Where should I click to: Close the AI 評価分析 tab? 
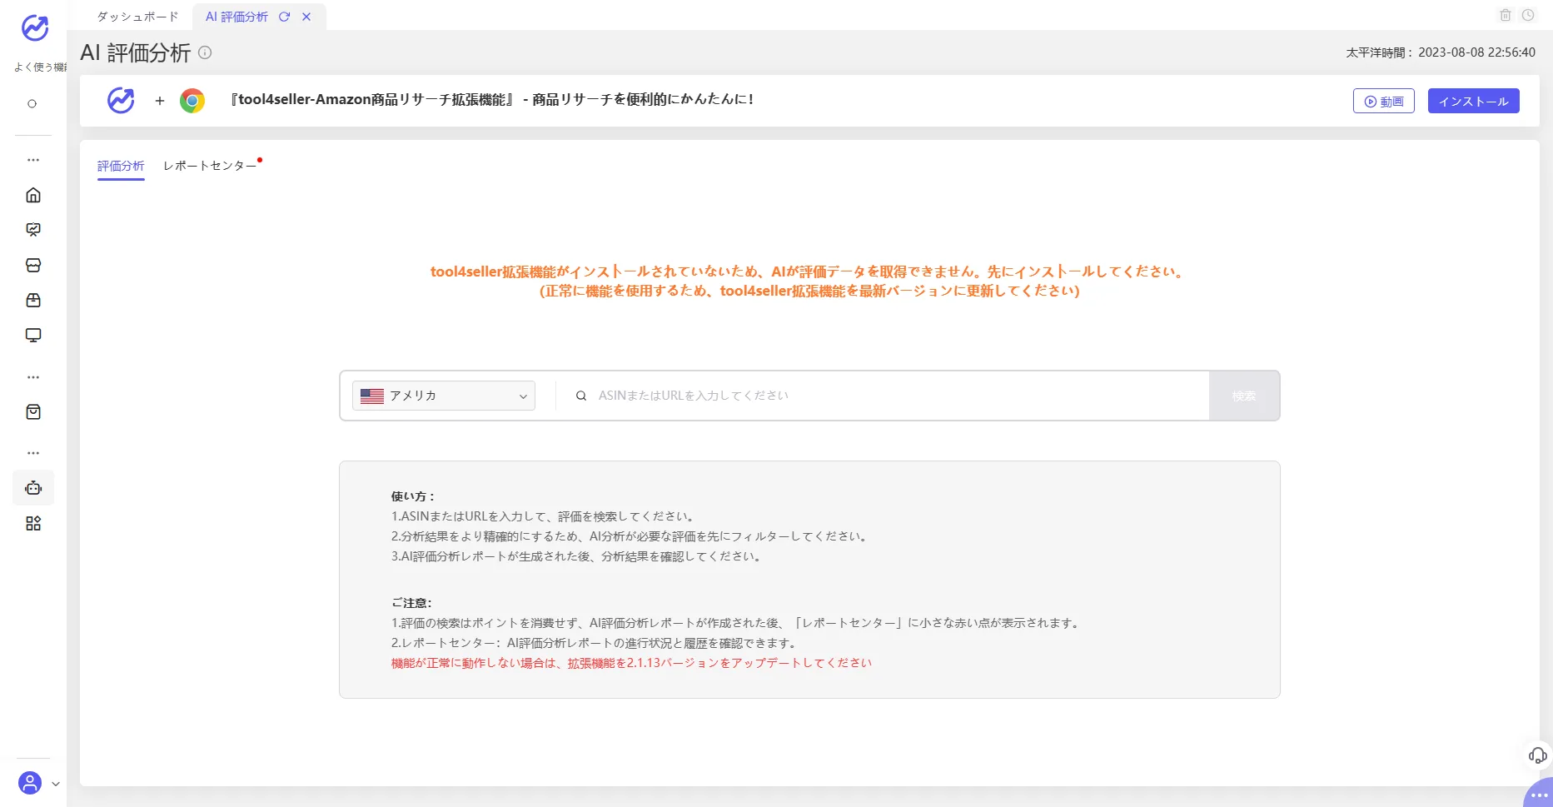[x=306, y=17]
